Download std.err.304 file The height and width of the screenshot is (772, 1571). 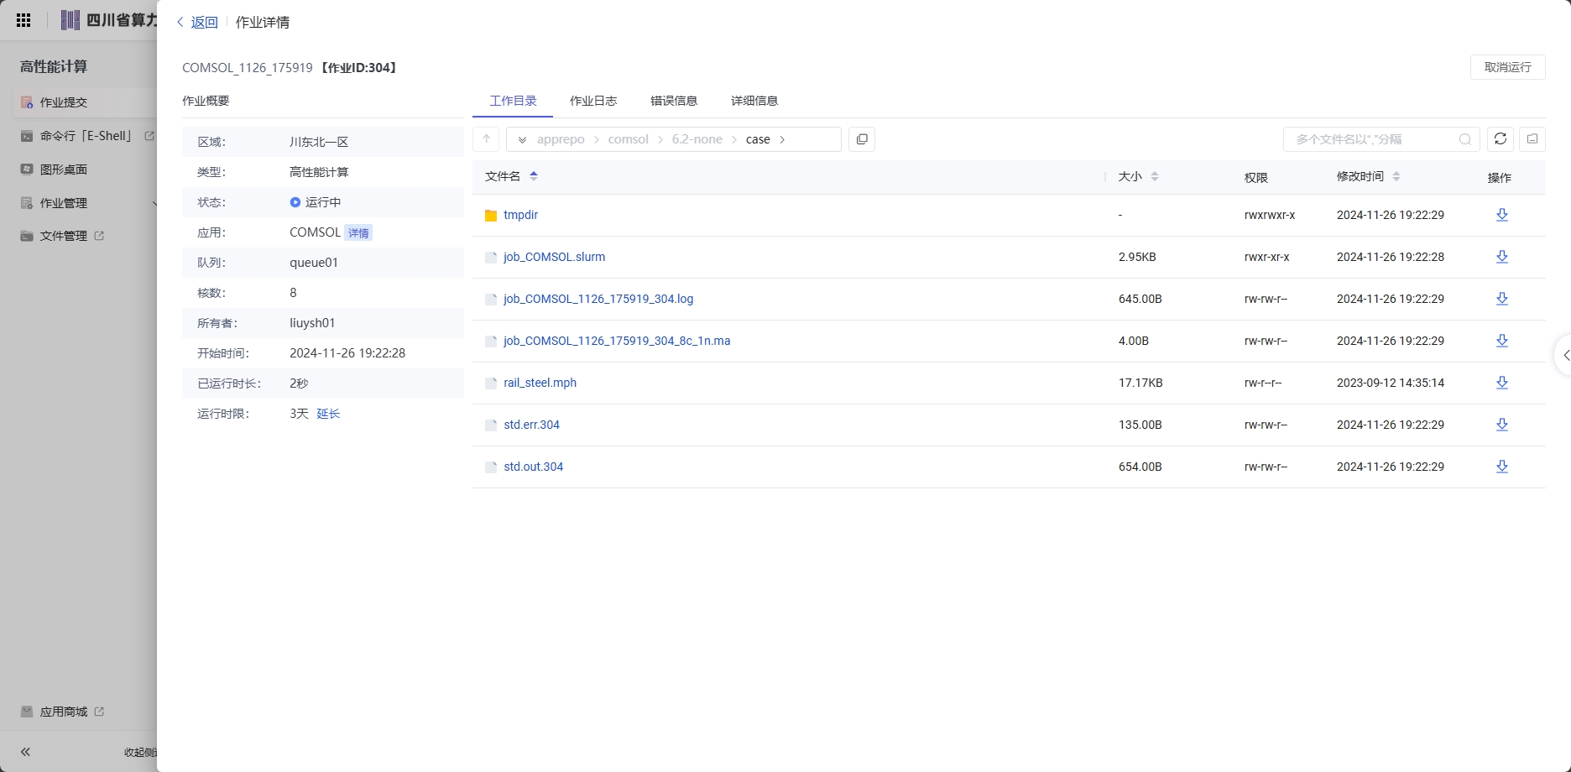[1502, 425]
